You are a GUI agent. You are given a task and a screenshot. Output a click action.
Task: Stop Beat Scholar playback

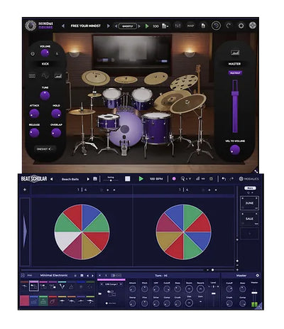(x=128, y=179)
